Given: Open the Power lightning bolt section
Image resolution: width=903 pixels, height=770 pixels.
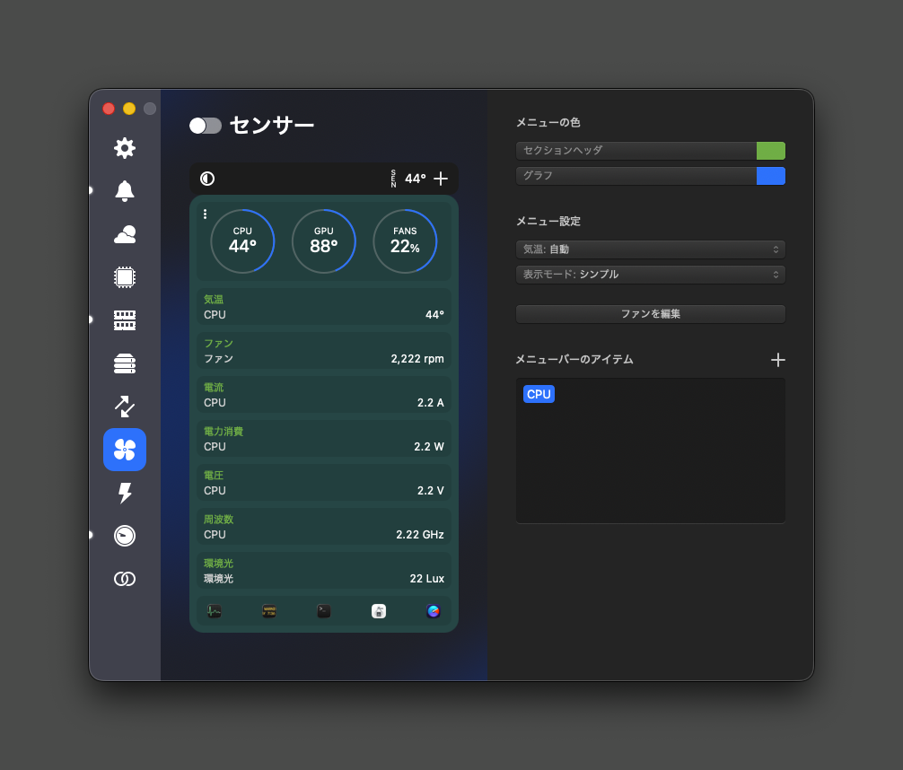Looking at the screenshot, I should 125,493.
